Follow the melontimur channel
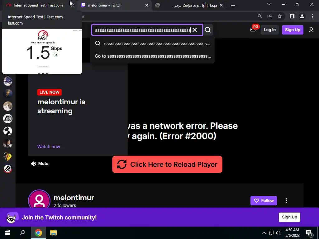The image size is (319, 239). click(264, 201)
